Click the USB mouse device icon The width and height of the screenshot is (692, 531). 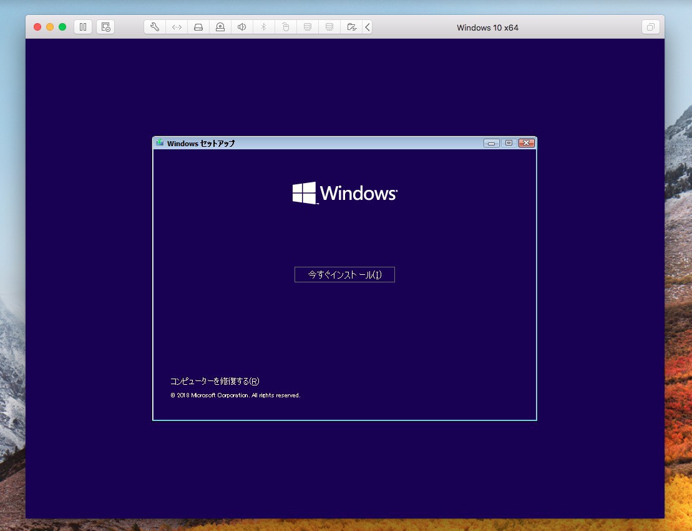pyautogui.click(x=286, y=27)
